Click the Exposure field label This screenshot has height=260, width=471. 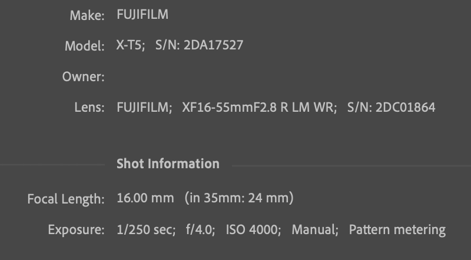tap(77, 229)
